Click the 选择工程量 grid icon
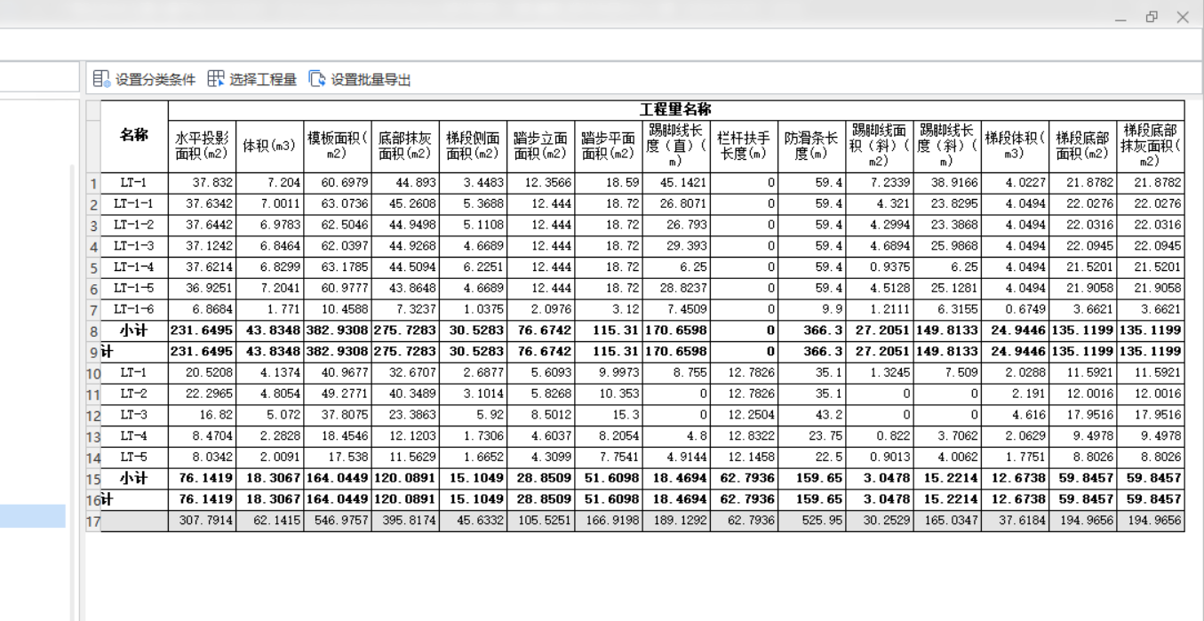The height and width of the screenshot is (621, 1204). (x=216, y=79)
